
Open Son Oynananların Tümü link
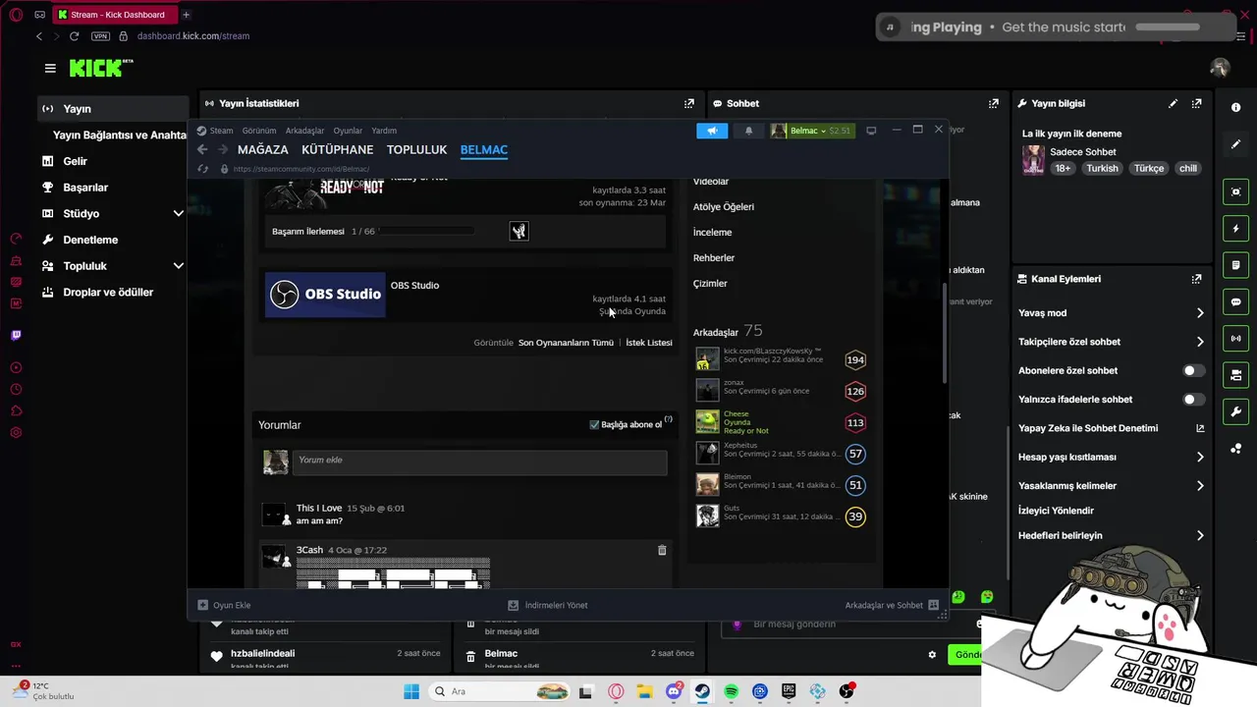point(566,343)
